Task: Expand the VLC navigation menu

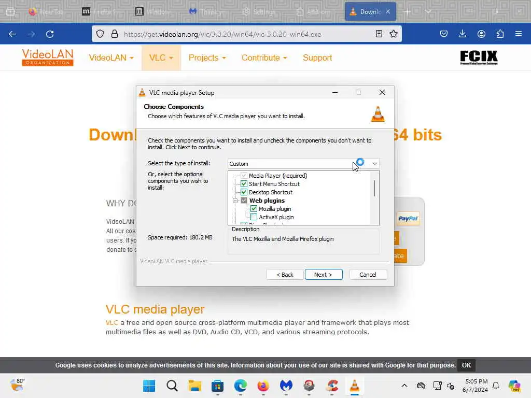Action: click(161, 58)
